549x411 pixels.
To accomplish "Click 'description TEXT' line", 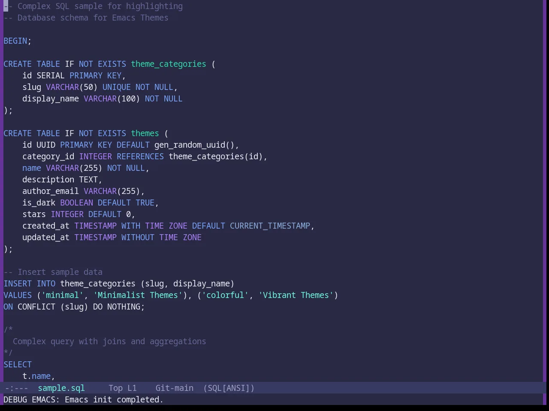I will tap(62, 179).
